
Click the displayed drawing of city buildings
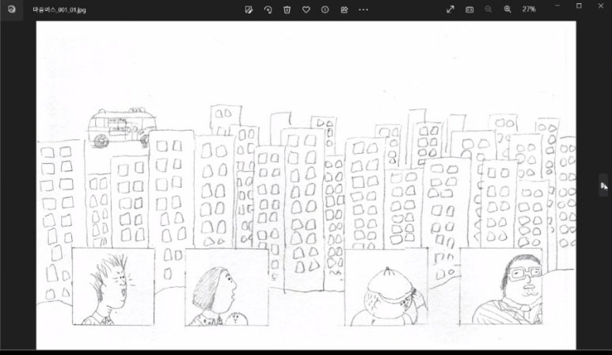point(306,185)
